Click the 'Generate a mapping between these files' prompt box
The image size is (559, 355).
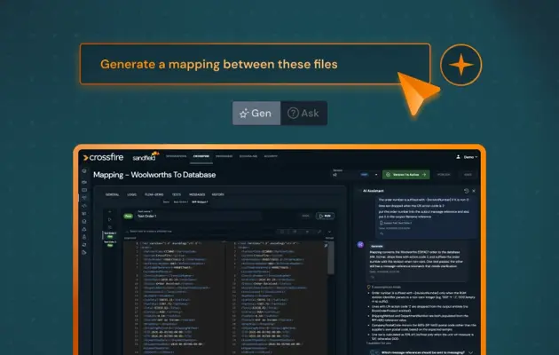pyautogui.click(x=255, y=64)
